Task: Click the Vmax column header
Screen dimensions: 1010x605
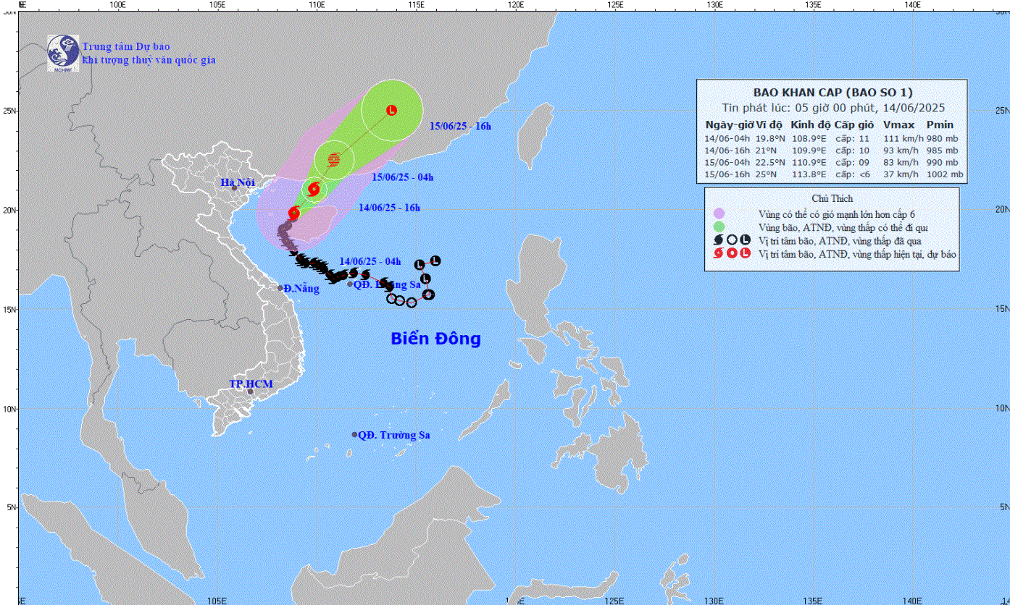Action: coord(898,124)
